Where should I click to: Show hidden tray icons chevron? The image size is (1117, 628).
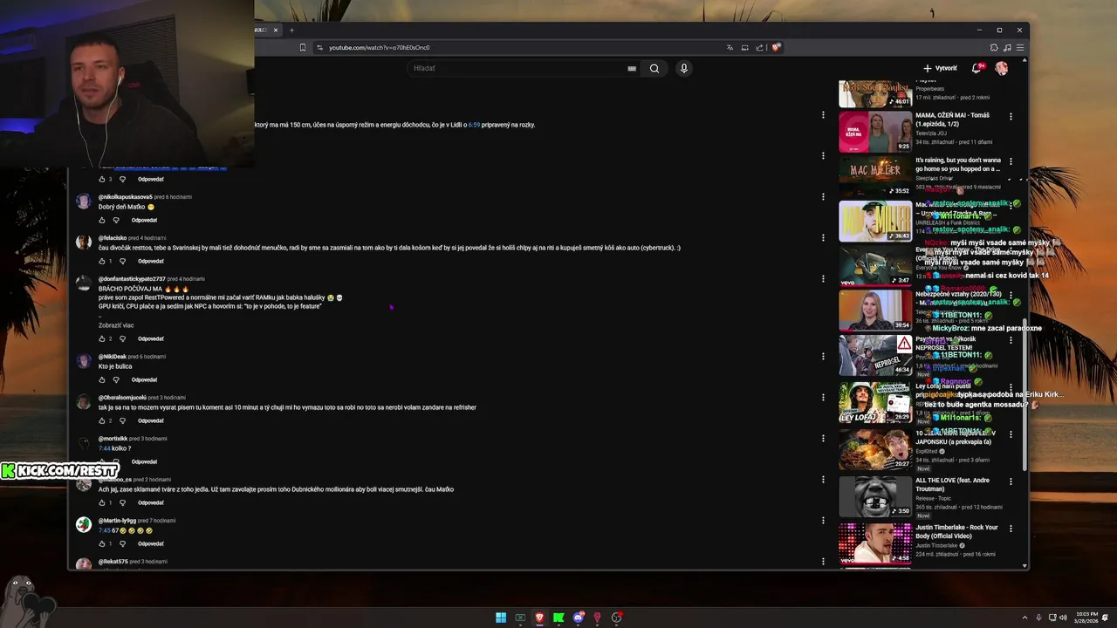1025,618
